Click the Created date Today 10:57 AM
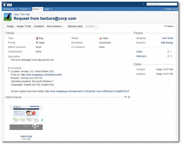The image size is (182, 145). (x=164, y=69)
